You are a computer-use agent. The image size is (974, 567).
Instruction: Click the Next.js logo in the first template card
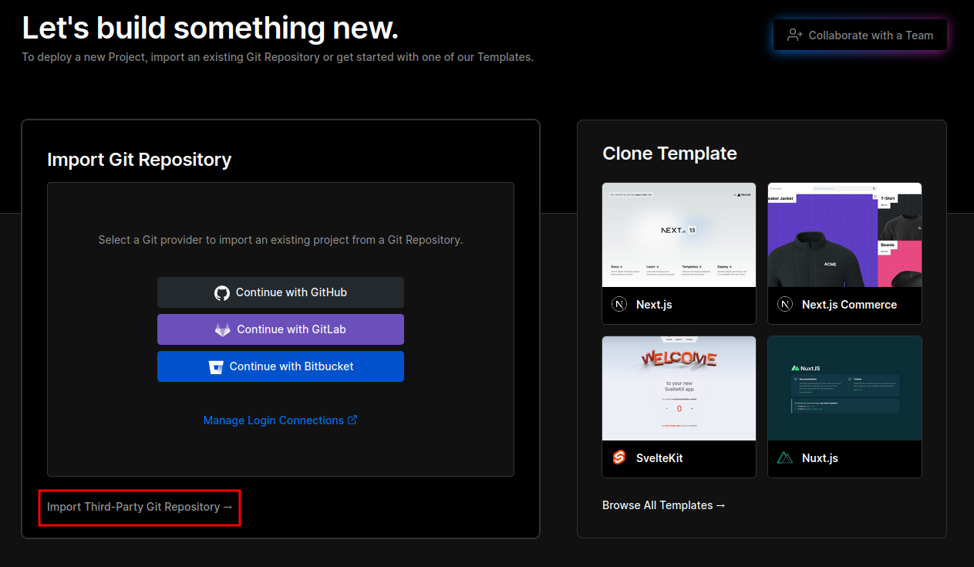(x=619, y=305)
